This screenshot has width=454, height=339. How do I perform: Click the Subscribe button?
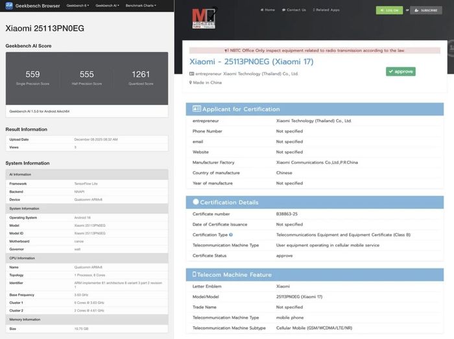426,10
